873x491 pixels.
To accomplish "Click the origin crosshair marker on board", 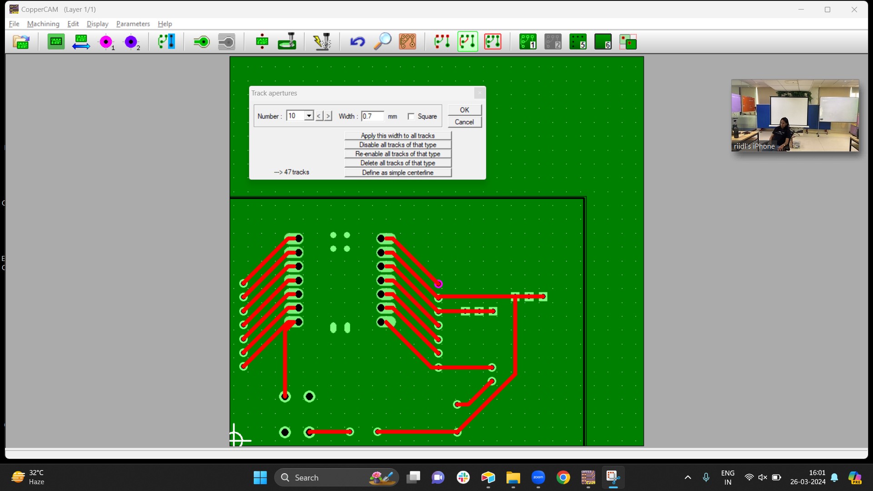I will pyautogui.click(x=235, y=439).
